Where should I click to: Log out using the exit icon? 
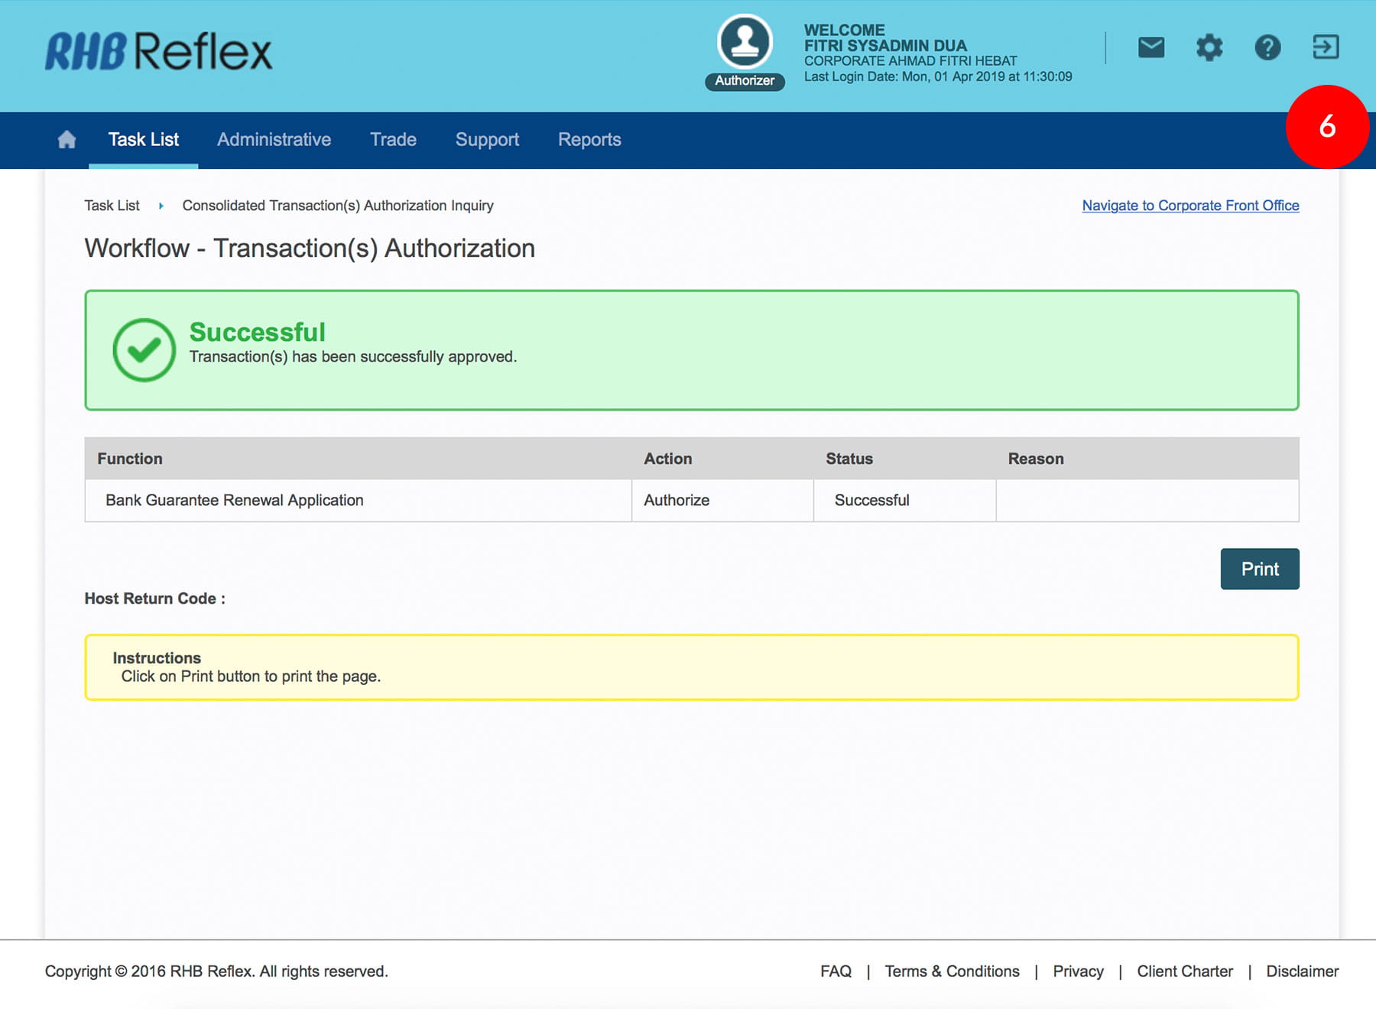pyautogui.click(x=1325, y=47)
